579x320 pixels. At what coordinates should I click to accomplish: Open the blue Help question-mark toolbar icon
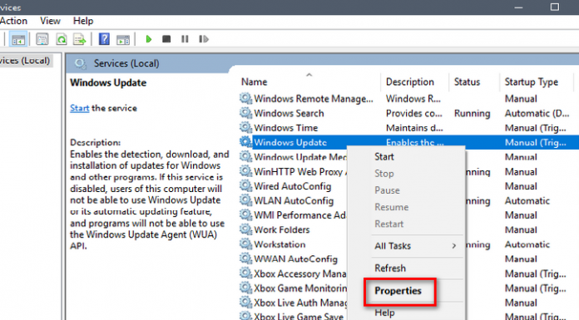104,39
